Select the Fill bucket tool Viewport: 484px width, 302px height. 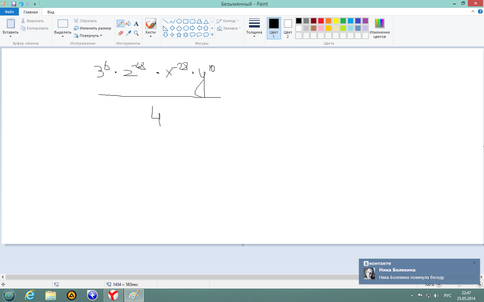coord(128,24)
